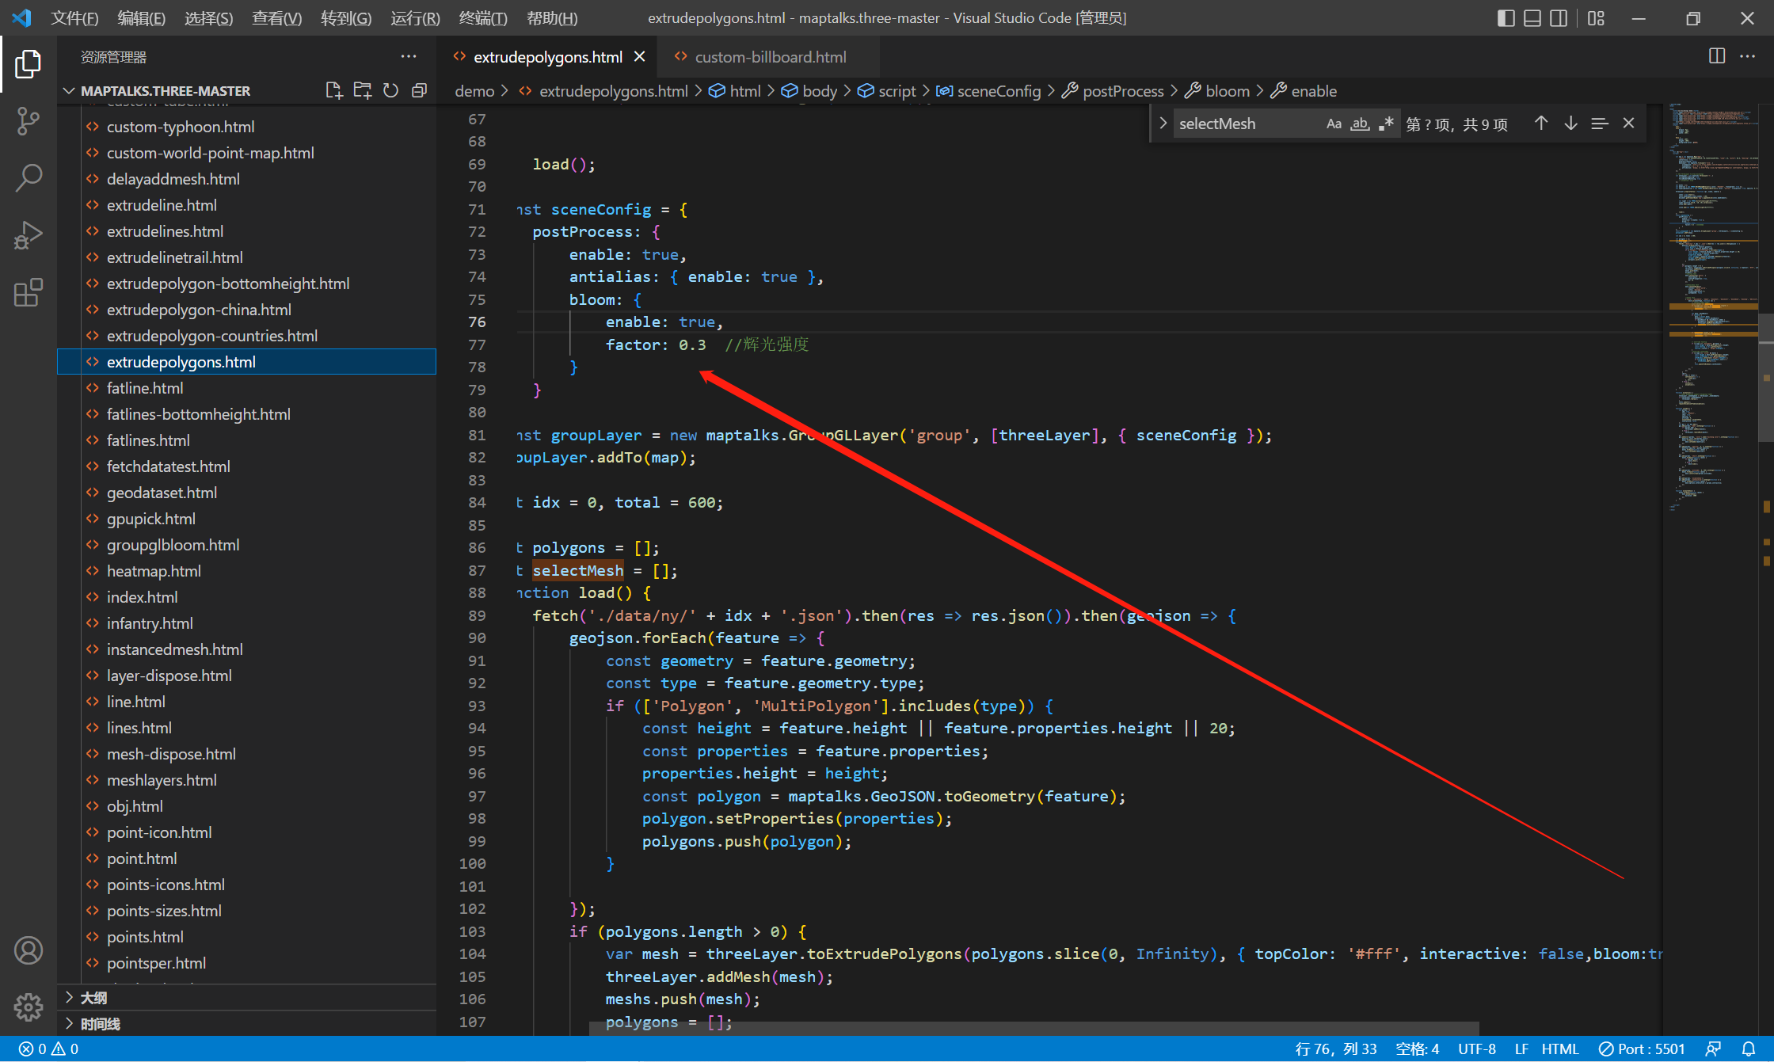
Task: Open the 终端(T) menu
Action: (482, 17)
